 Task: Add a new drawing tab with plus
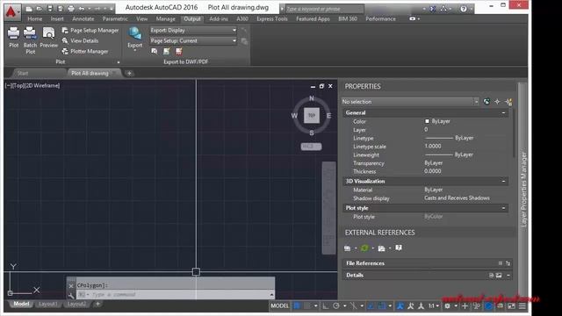coord(129,74)
